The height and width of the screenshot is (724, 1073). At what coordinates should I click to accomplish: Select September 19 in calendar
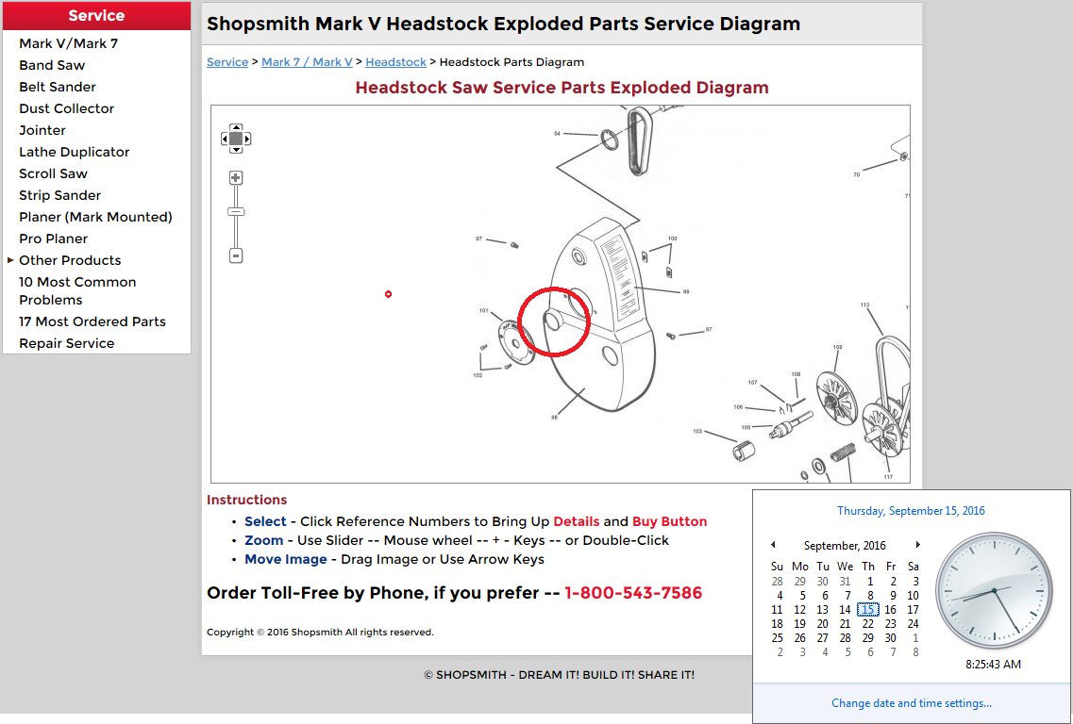(x=800, y=623)
